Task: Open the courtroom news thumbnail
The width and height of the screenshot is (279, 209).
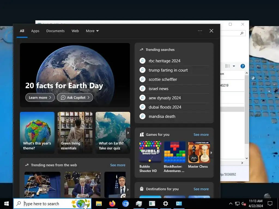Action: 82,185
